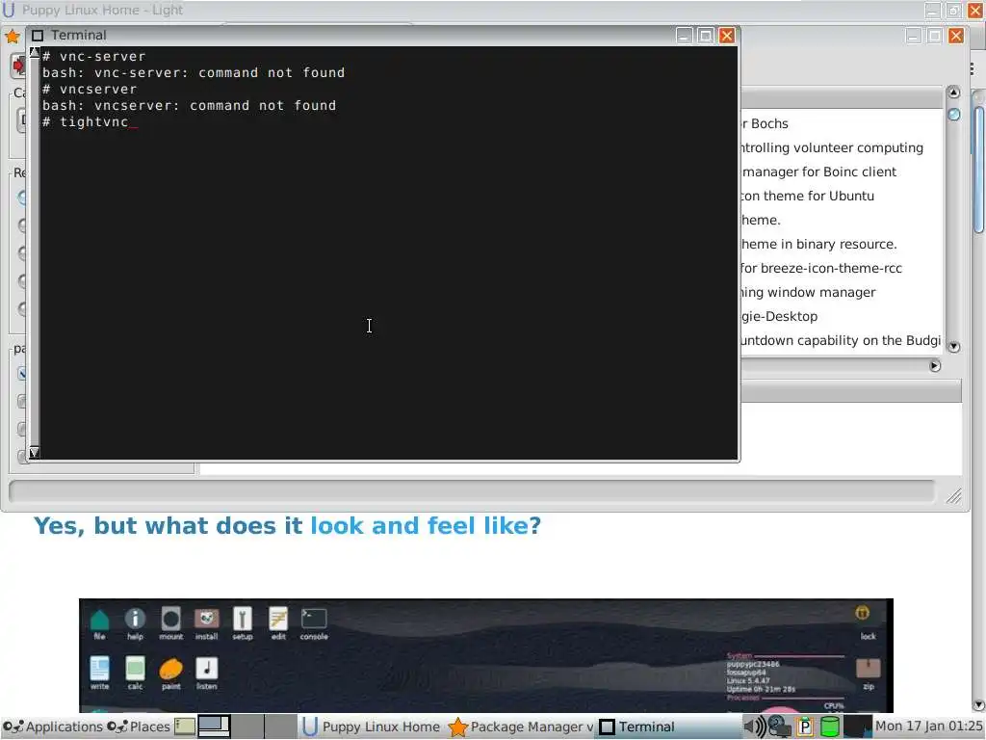Minimize the Puppy Linux Home browser window

[x=933, y=10]
